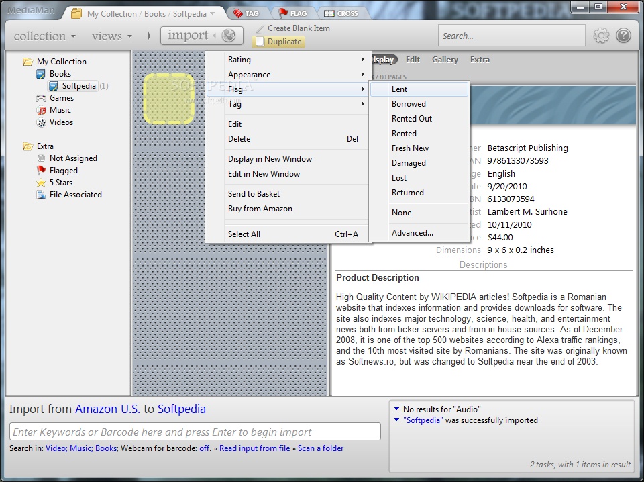The image size is (644, 482).
Task: Click the Search... input field
Action: (512, 36)
